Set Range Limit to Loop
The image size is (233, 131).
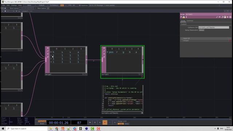tap(121, 124)
